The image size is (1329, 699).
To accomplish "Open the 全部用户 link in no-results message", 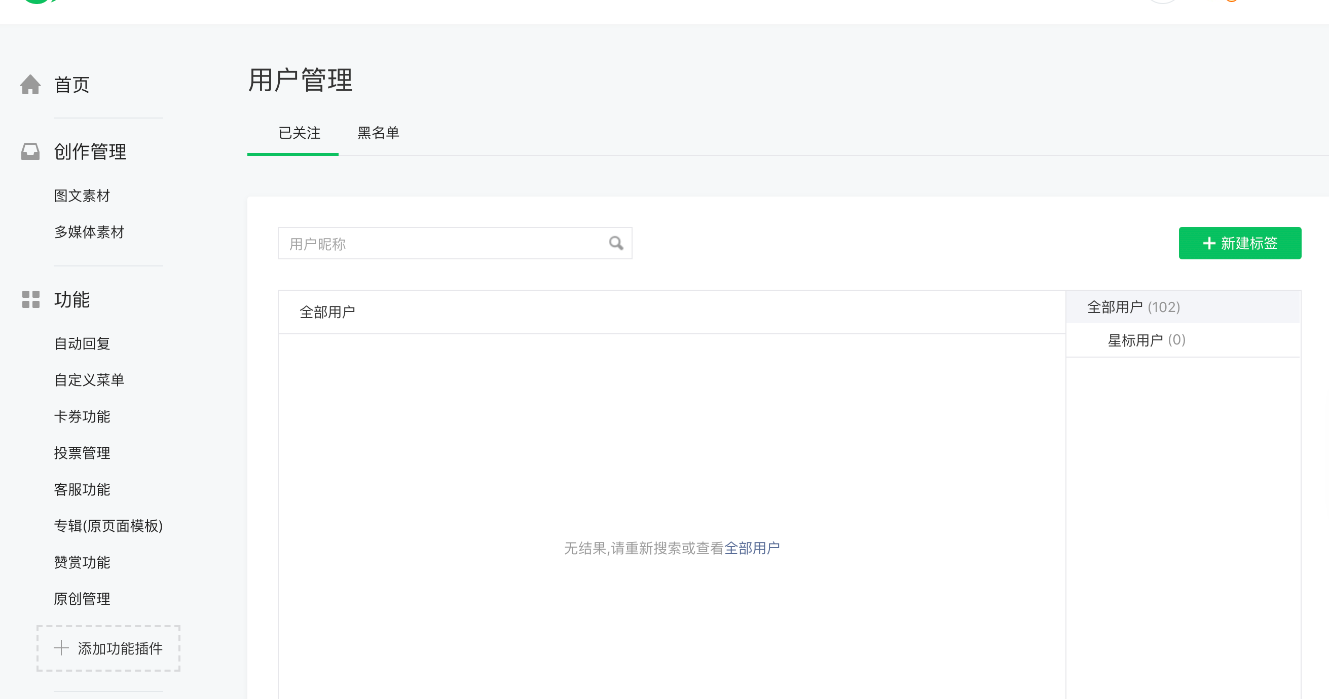I will tap(752, 548).
